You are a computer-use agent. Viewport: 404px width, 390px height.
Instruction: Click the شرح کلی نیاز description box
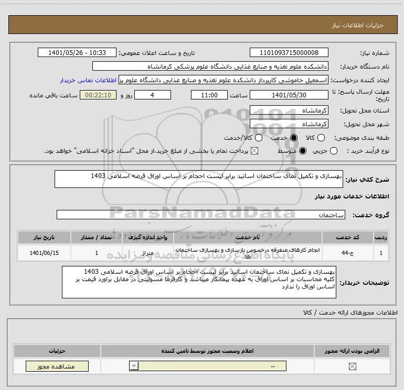tap(199, 179)
